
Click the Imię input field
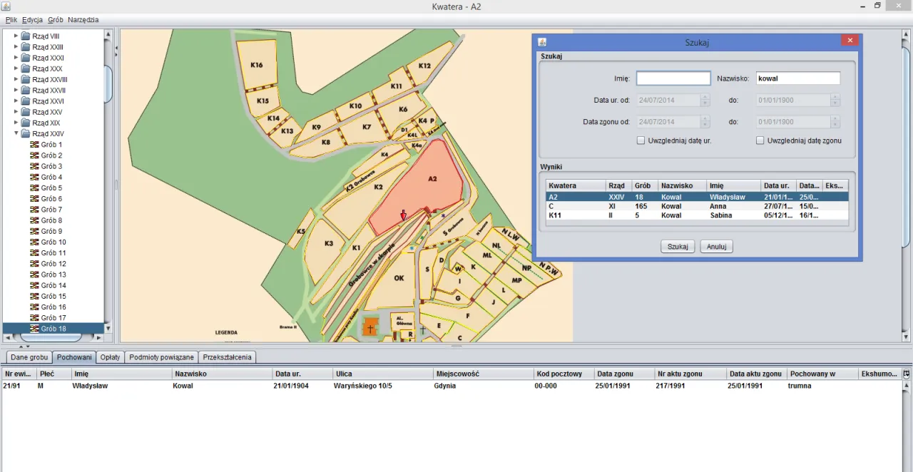click(673, 78)
